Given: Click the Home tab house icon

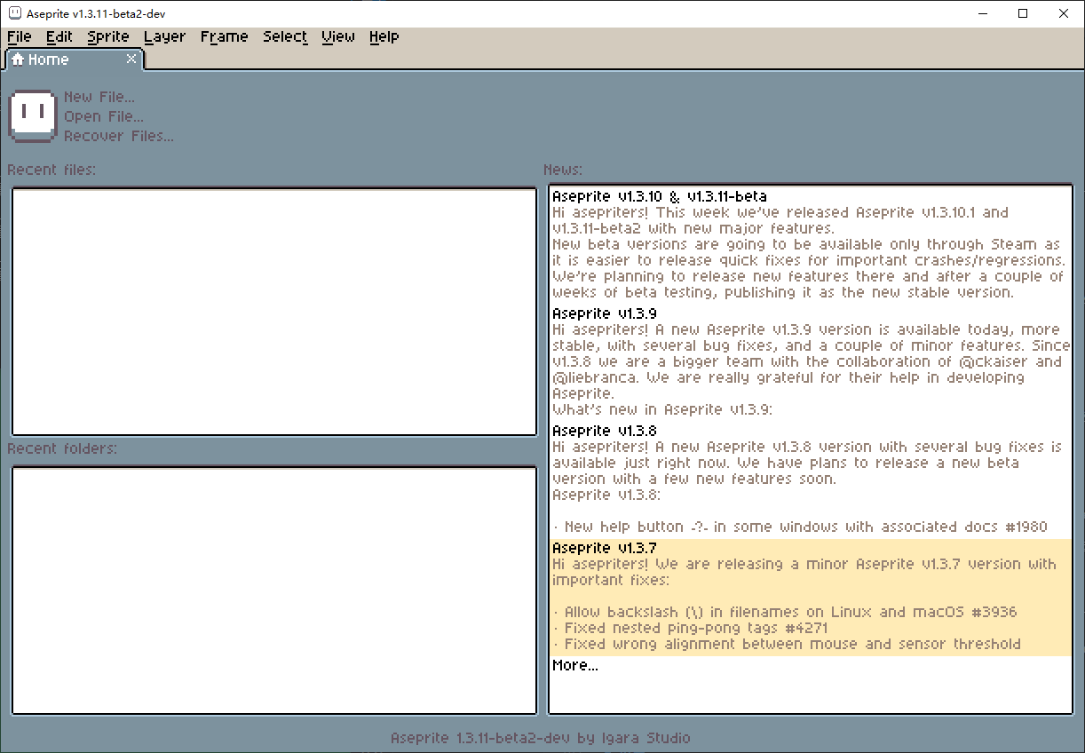Looking at the screenshot, I should click(18, 59).
